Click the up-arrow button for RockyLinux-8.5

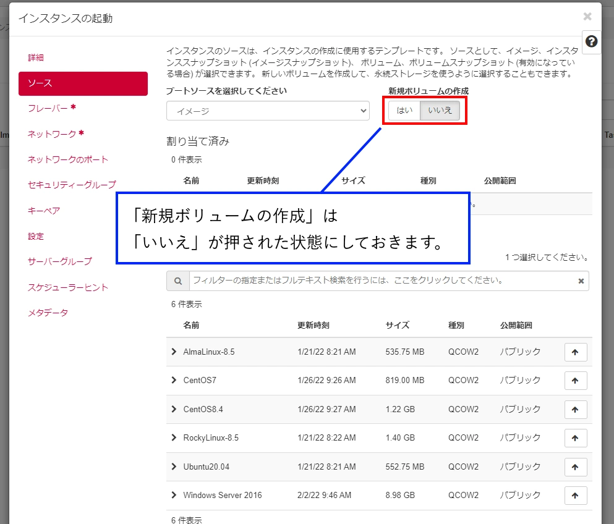(575, 438)
